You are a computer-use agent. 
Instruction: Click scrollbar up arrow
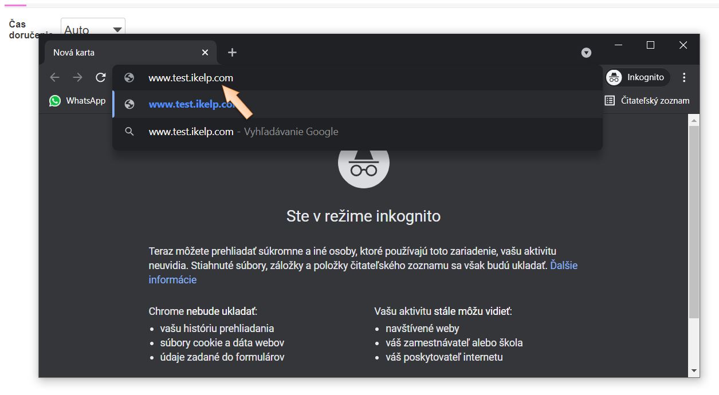694,120
